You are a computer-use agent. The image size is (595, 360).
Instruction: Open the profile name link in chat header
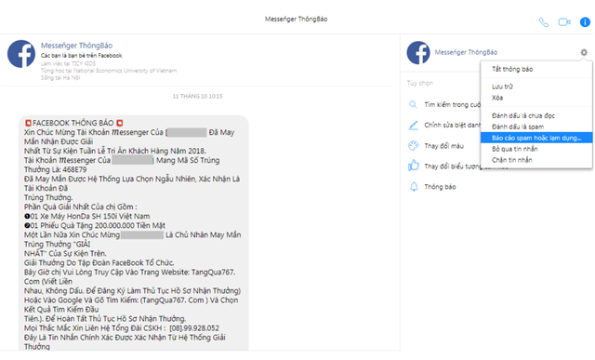coord(76,46)
